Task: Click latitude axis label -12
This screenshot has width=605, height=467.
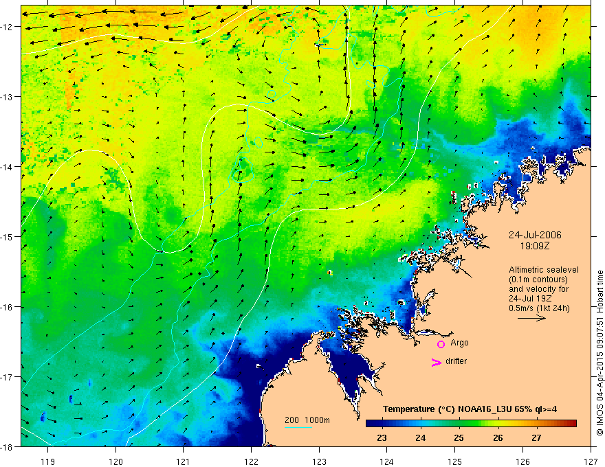Action: [x=7, y=27]
